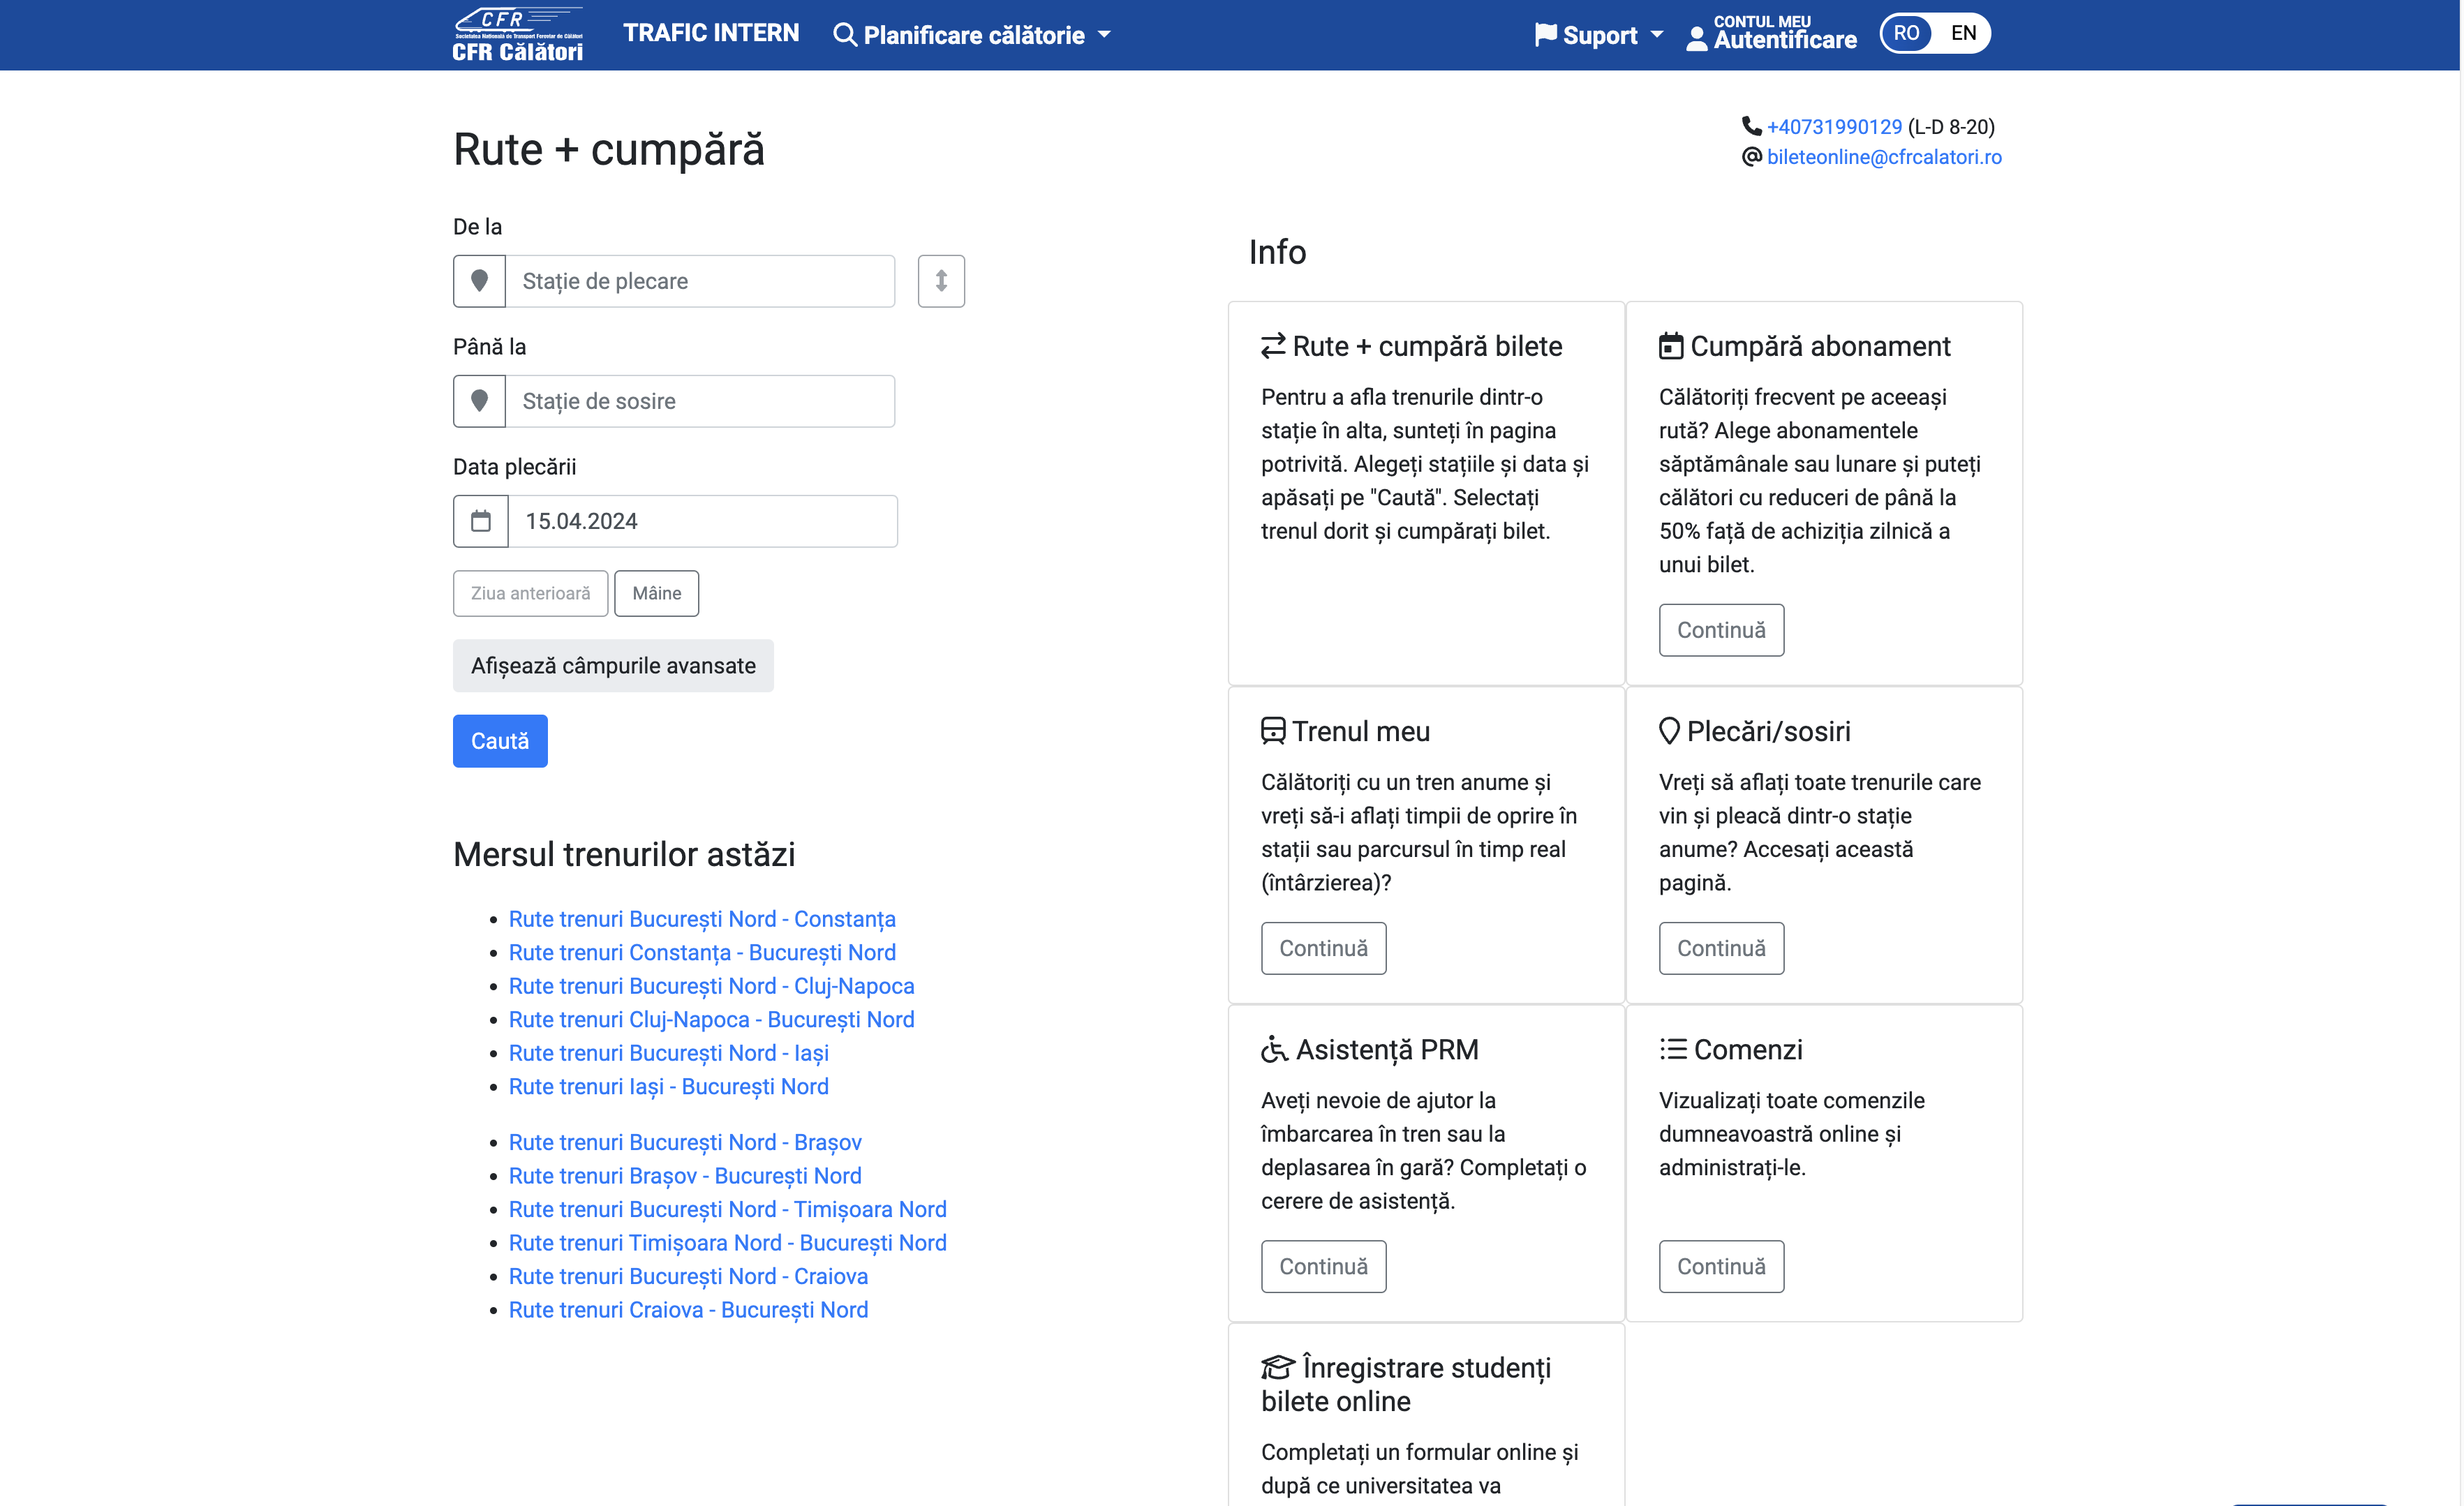Open Rute trenuri Constanța - București Nord
The width and height of the screenshot is (2464, 1506).
coord(702,952)
